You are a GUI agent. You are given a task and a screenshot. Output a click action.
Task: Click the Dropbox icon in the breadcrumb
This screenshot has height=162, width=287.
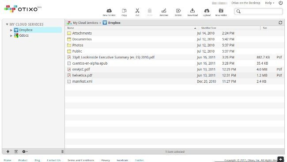tap(105, 23)
